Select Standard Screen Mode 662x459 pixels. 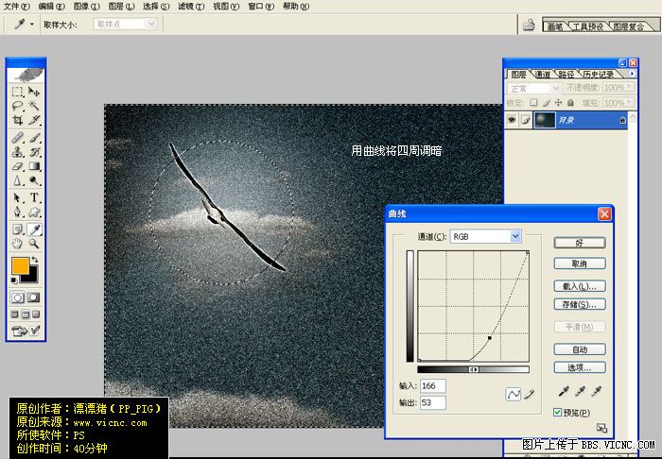[x=15, y=314]
